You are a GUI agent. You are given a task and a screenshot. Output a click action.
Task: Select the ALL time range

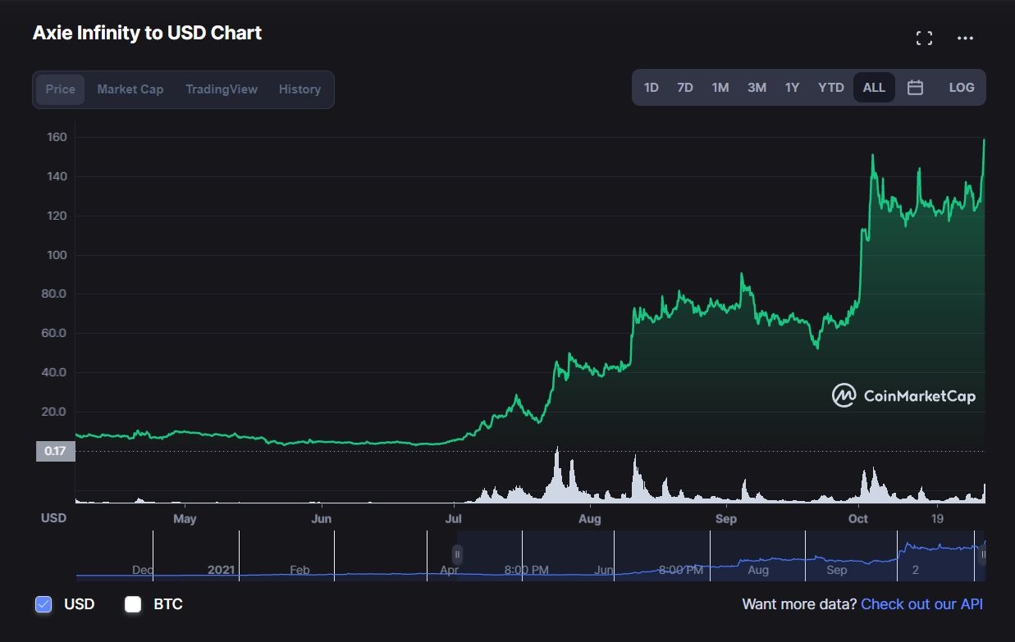click(x=874, y=88)
